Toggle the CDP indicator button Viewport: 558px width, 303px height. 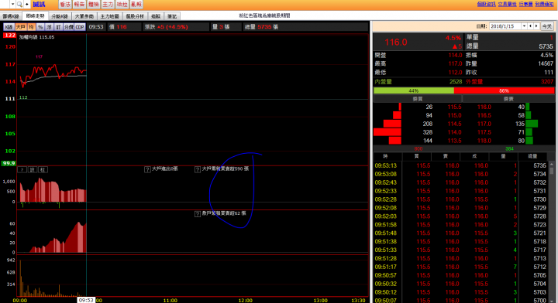coord(80,27)
